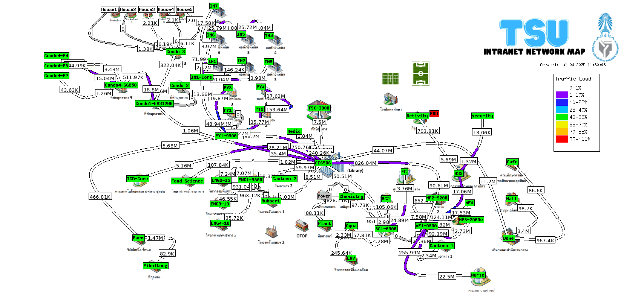The width and height of the screenshot is (641, 301).
Task: Click the red EDU node label
Action: 434,114
